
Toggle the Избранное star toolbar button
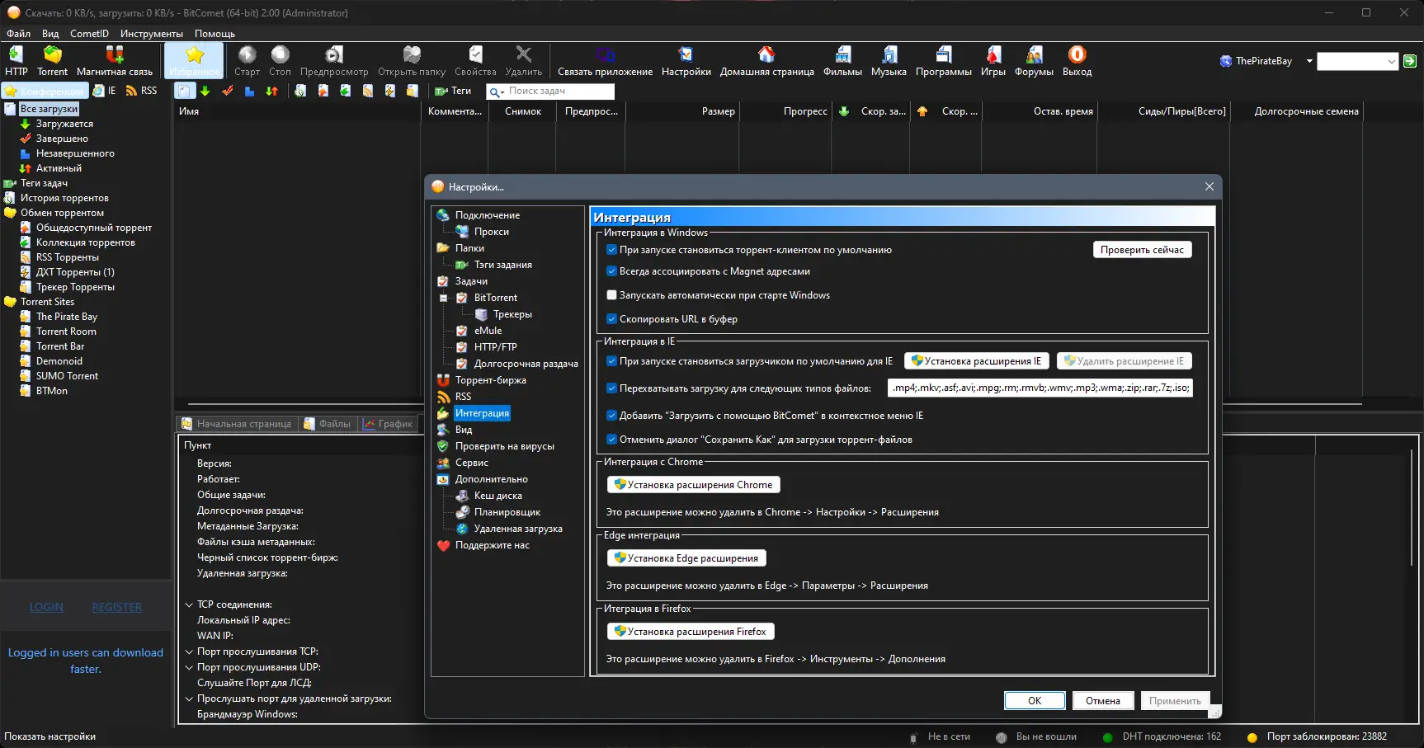[x=195, y=61]
